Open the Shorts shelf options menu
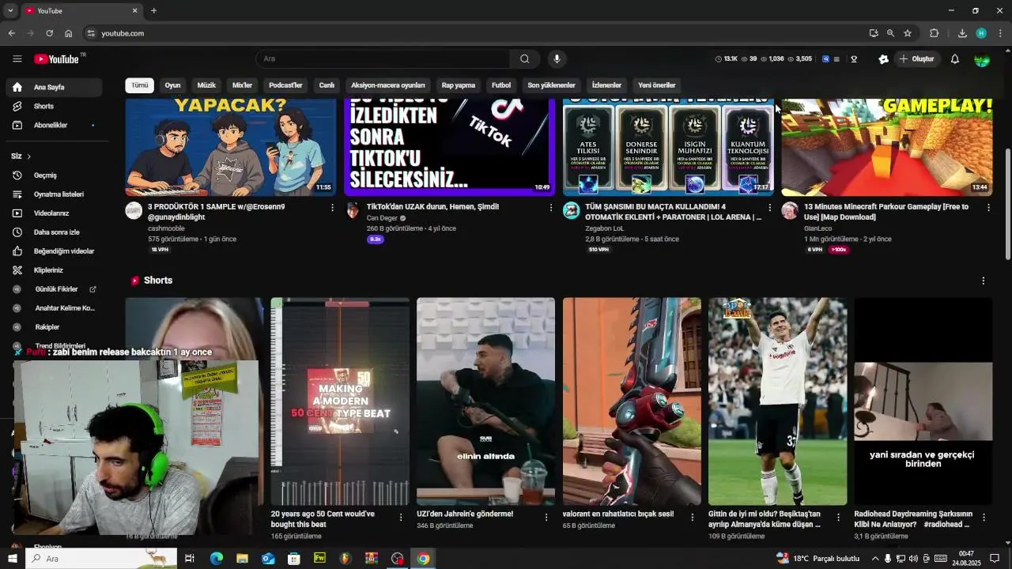 (x=984, y=281)
